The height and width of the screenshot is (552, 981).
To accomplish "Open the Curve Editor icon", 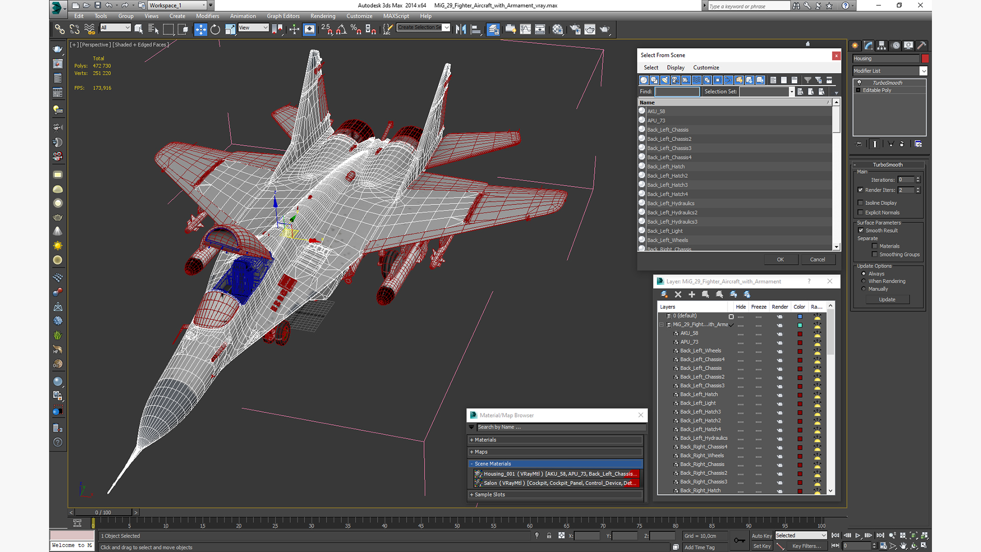I will click(525, 30).
